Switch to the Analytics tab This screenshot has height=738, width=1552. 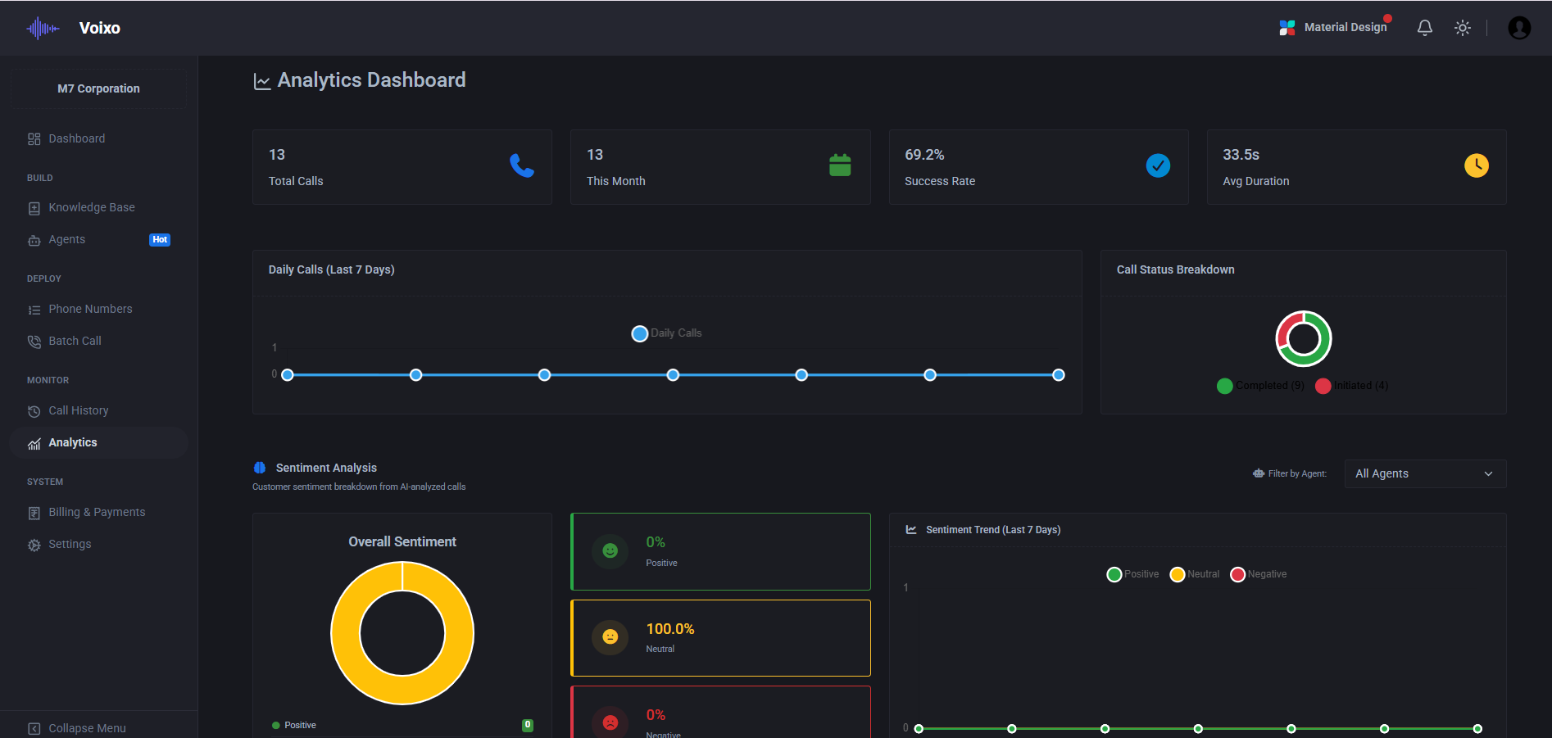click(75, 442)
